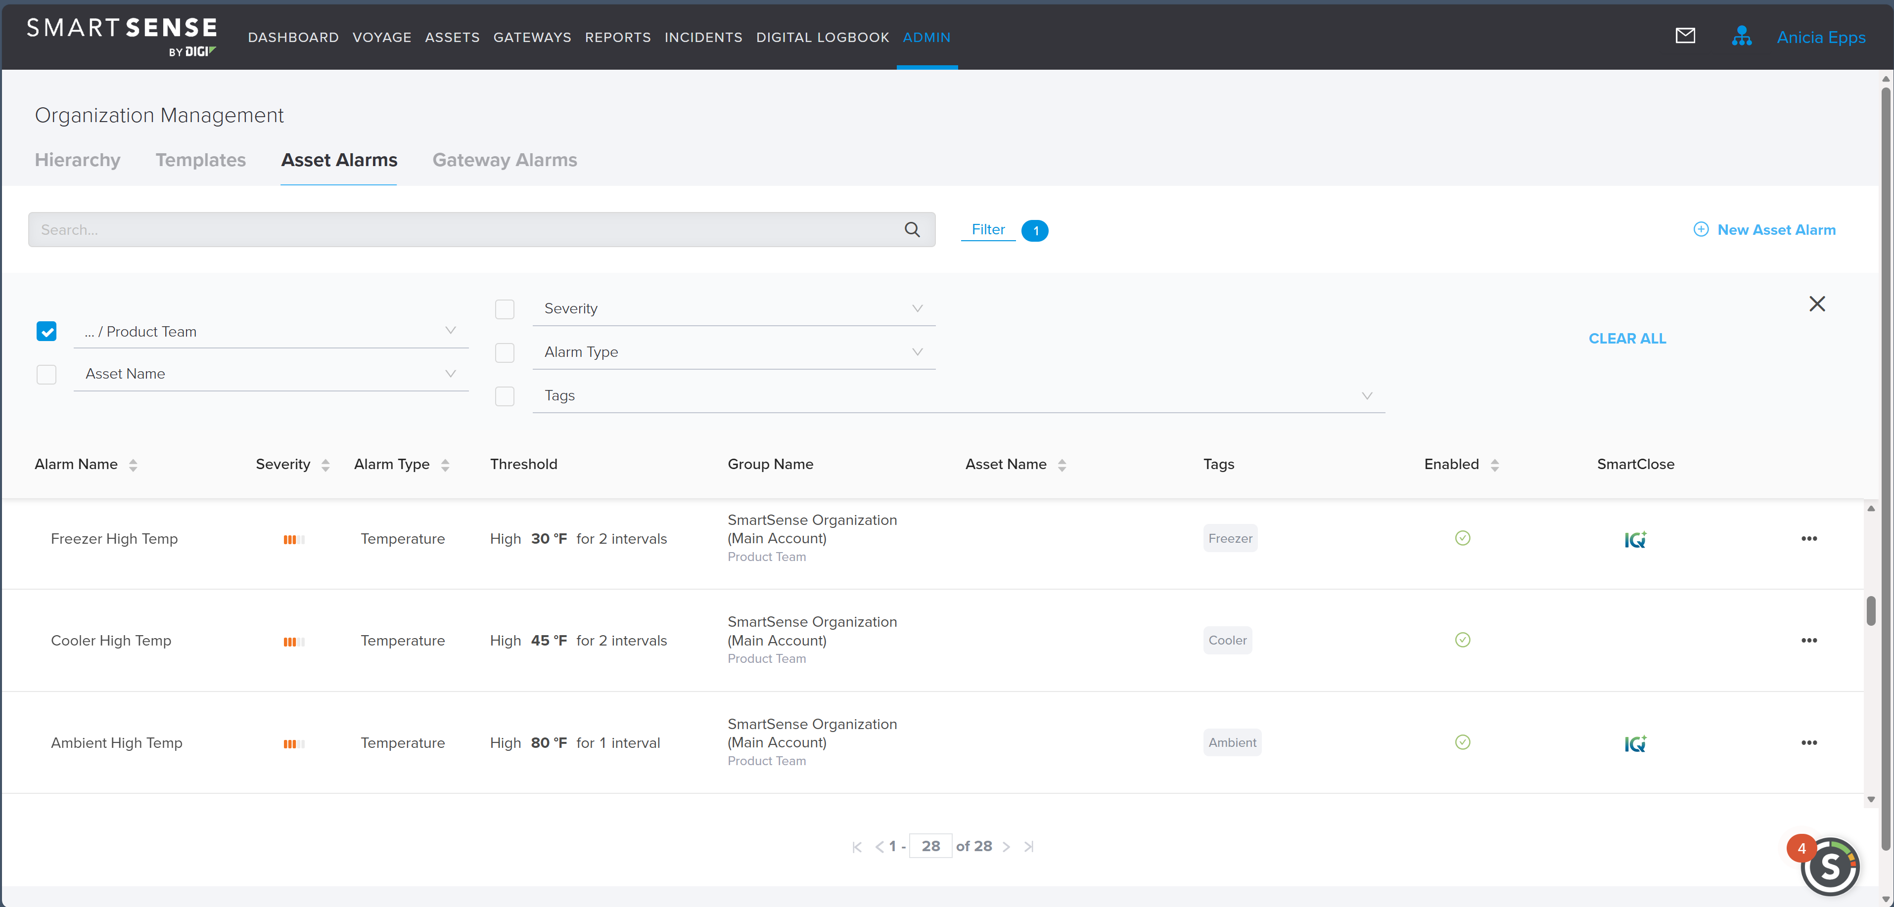Click New Asset Alarm link
Image resolution: width=1894 pixels, height=907 pixels.
(x=1764, y=230)
